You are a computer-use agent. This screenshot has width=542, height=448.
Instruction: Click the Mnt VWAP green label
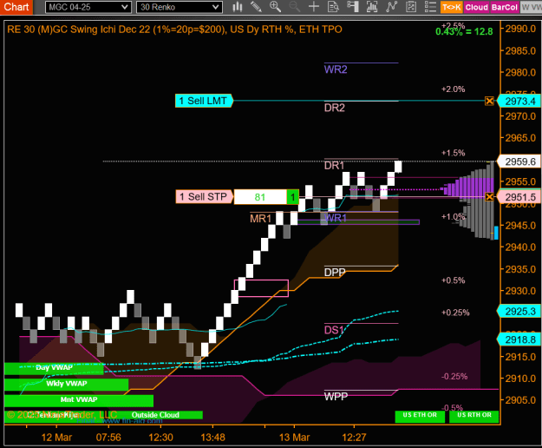[79, 400]
